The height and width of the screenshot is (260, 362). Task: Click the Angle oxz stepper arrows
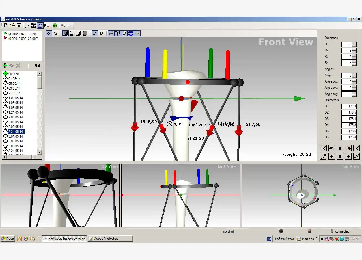click(x=354, y=88)
